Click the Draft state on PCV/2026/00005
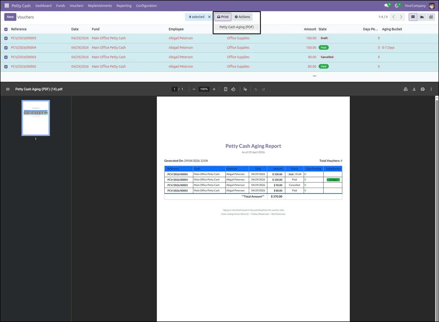Image resolution: width=439 pixels, height=322 pixels. click(x=324, y=38)
